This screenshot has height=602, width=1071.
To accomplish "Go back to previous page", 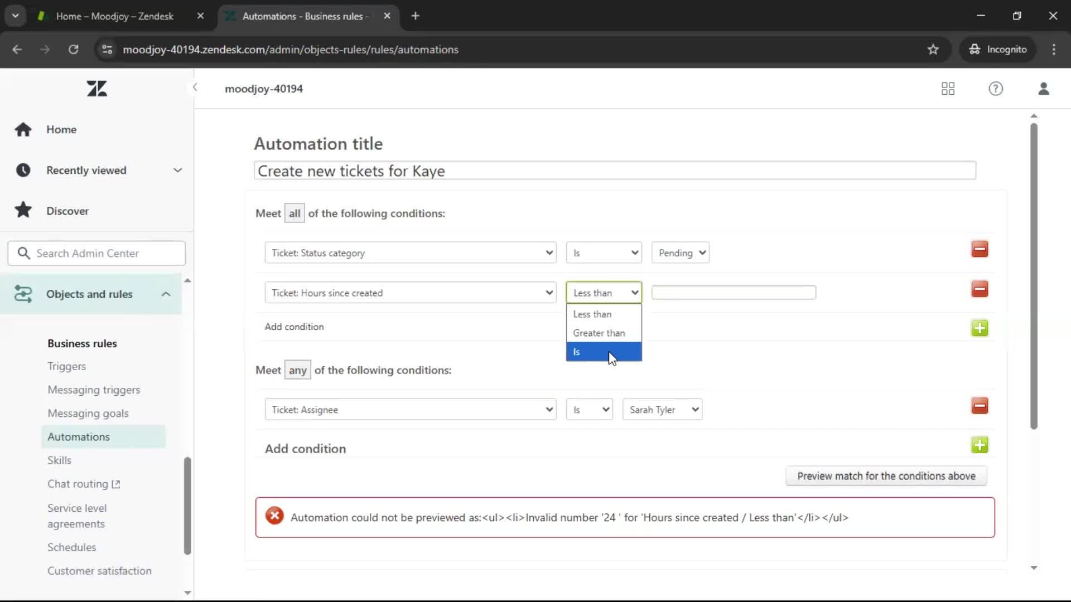I will (17, 50).
